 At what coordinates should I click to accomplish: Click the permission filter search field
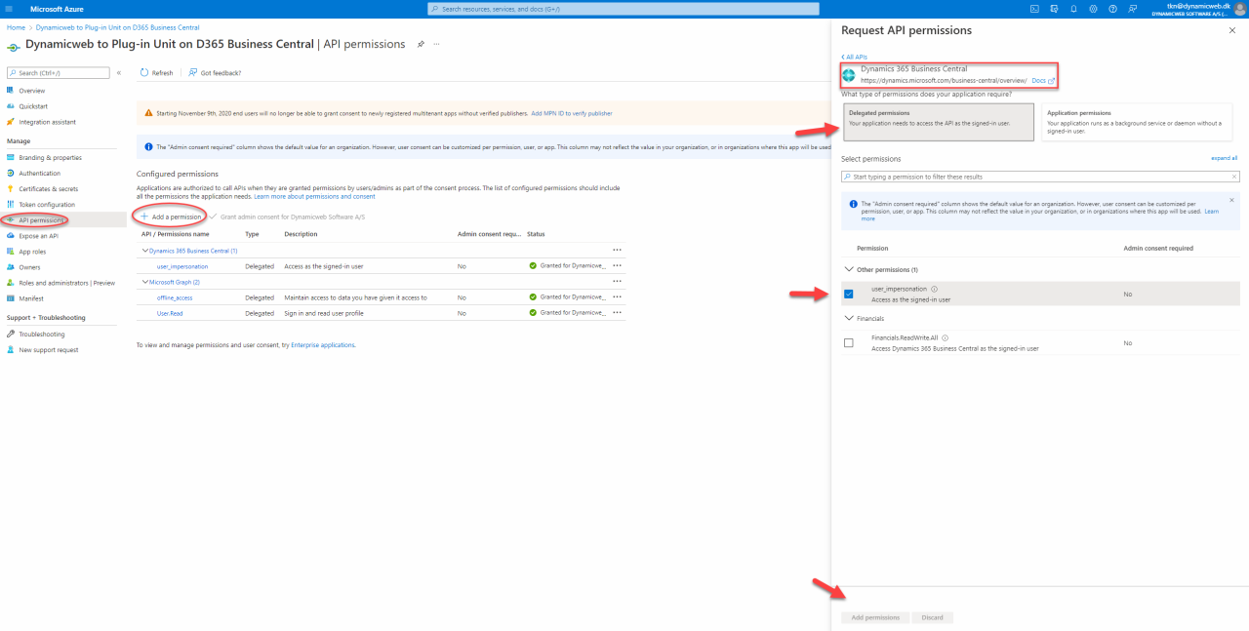[1039, 177]
